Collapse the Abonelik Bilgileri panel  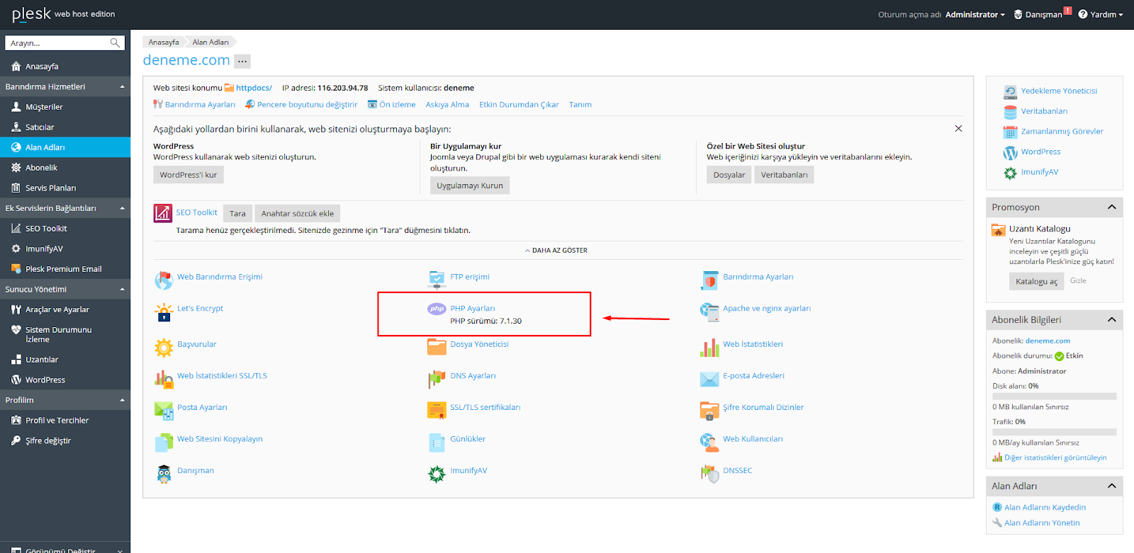1111,320
